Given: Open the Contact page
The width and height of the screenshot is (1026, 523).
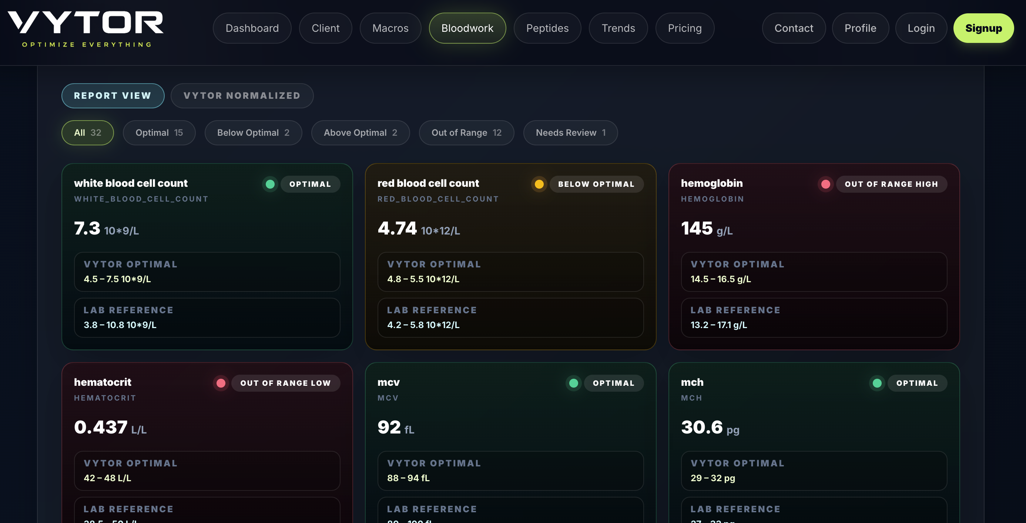Looking at the screenshot, I should coord(794,28).
